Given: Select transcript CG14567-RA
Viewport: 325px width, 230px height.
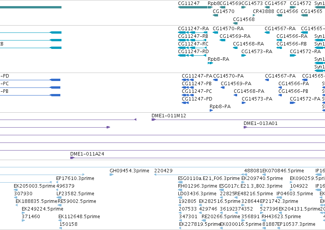Looking at the screenshot, I should pos(280,28).
